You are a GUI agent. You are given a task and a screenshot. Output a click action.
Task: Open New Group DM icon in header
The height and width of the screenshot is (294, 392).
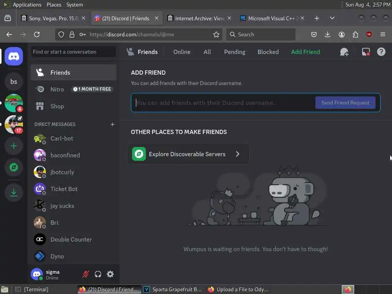tap(344, 52)
